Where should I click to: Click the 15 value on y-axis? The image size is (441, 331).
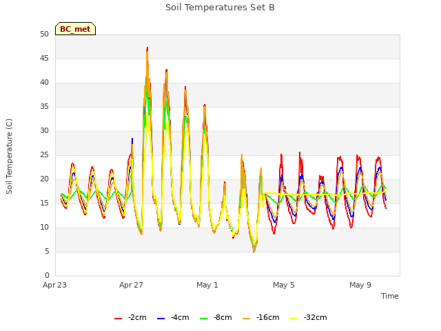[44, 203]
